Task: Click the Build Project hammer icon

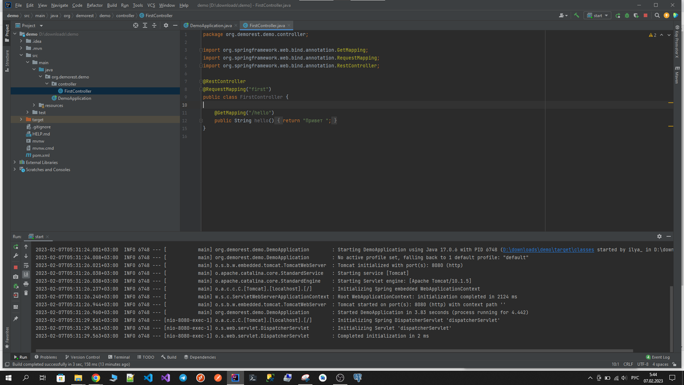Action: [x=576, y=15]
